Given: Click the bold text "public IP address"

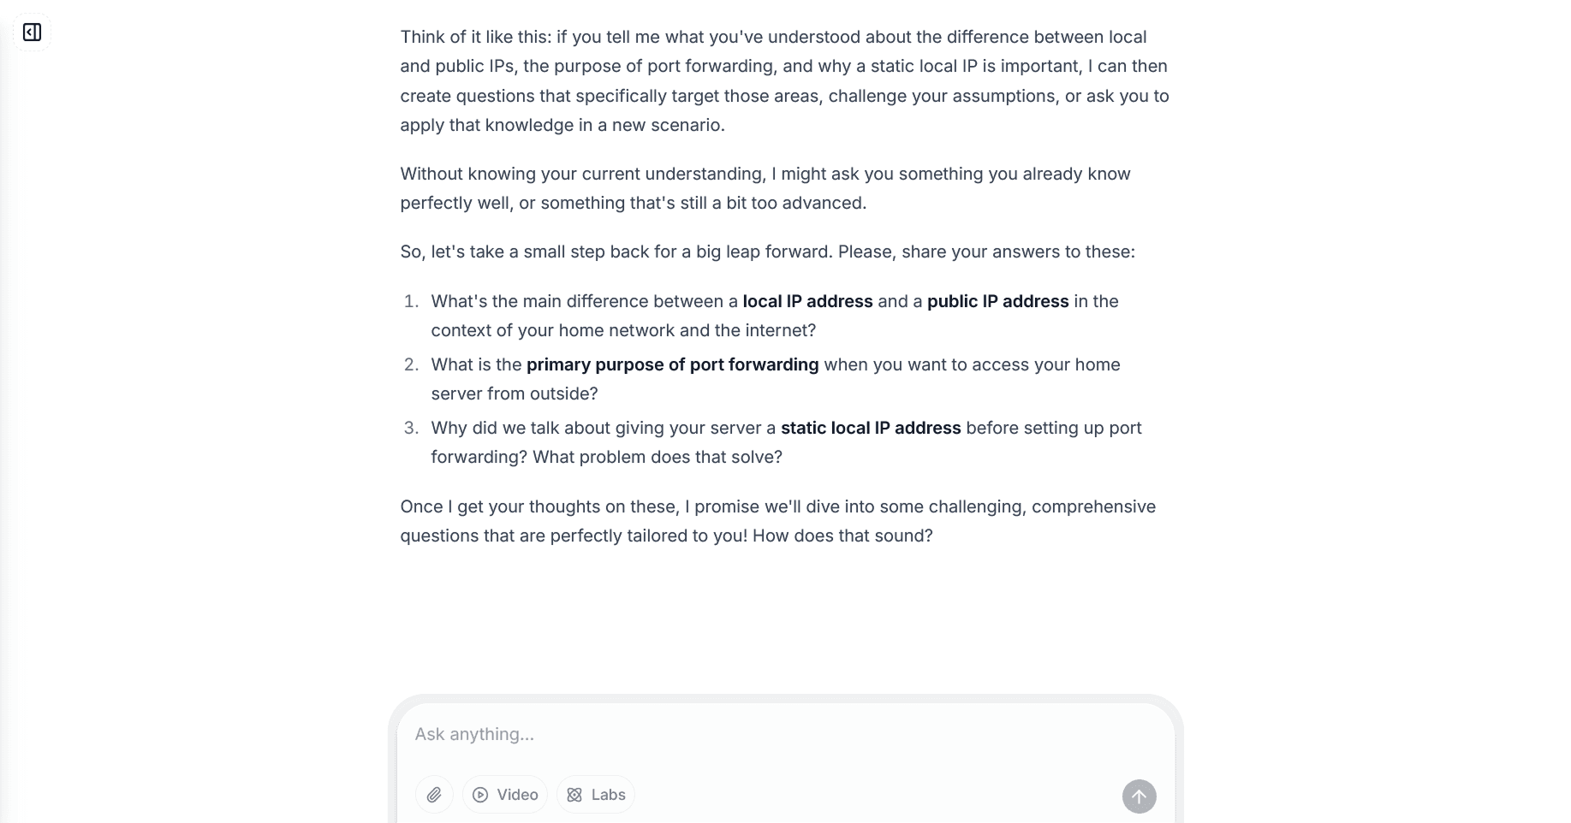Looking at the screenshot, I should (x=997, y=301).
